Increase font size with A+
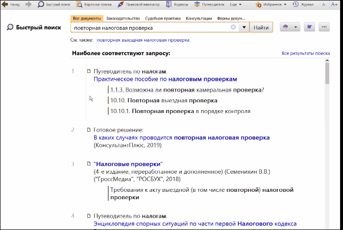Image resolution: width=343 pixels, height=230 pixels. tap(334, 4)
